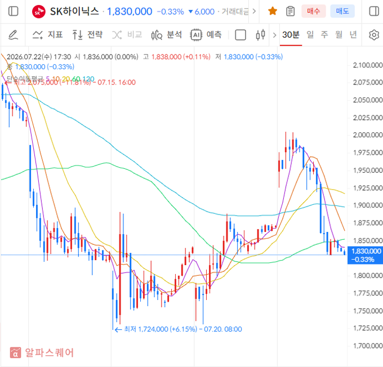Click the 1,700,000 price axis label
Screen dimensions: 383x367
368,346
